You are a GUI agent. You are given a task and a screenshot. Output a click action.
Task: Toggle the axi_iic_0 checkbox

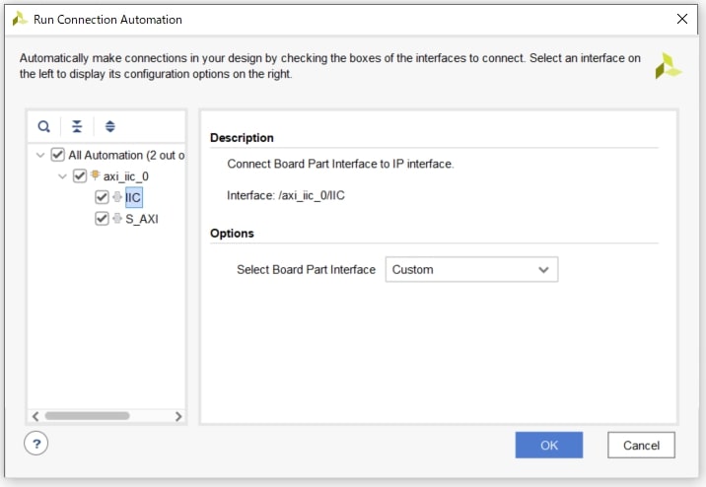(80, 176)
